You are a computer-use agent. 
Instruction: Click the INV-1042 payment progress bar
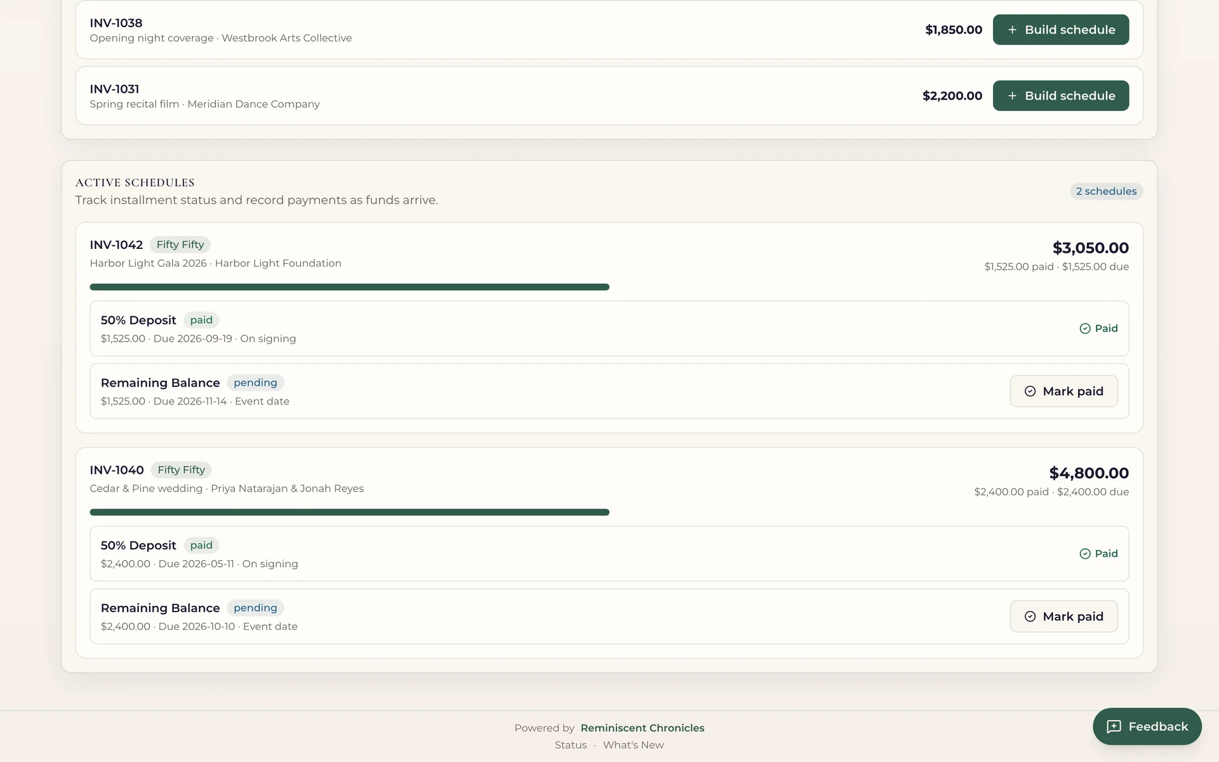click(x=609, y=287)
